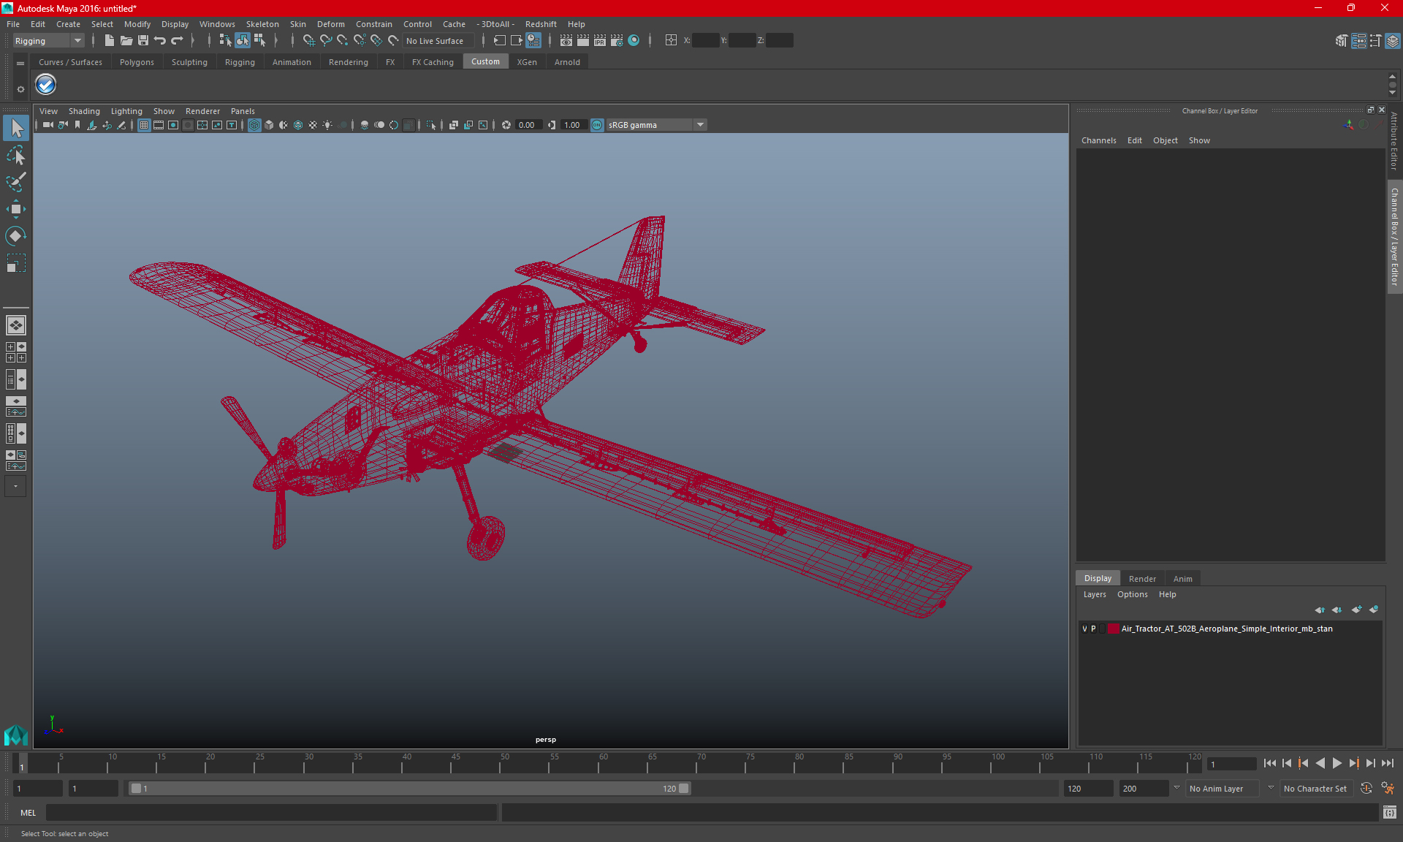
Task: Render current frame with clapperboard icon
Action: point(583,41)
